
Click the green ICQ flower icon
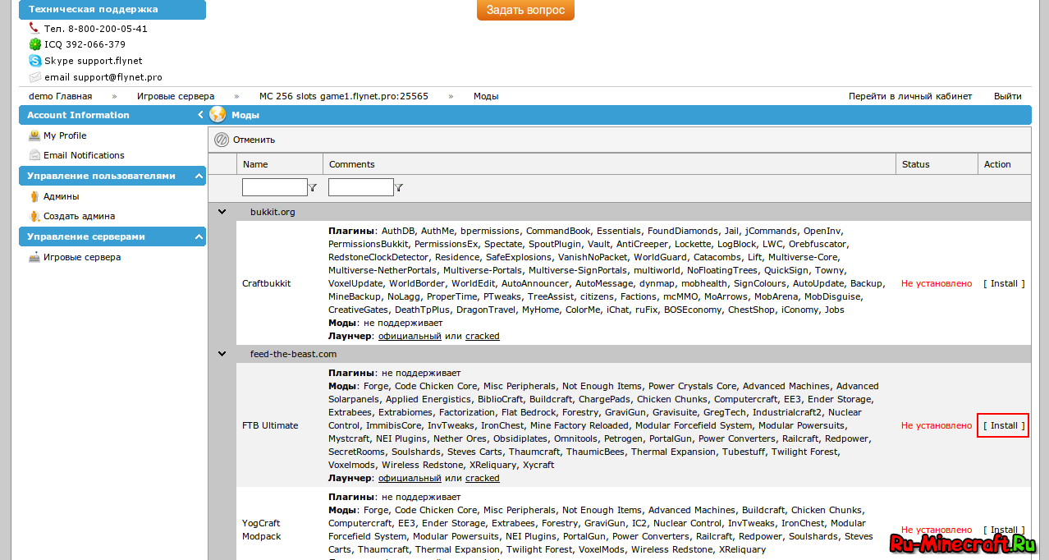34,44
